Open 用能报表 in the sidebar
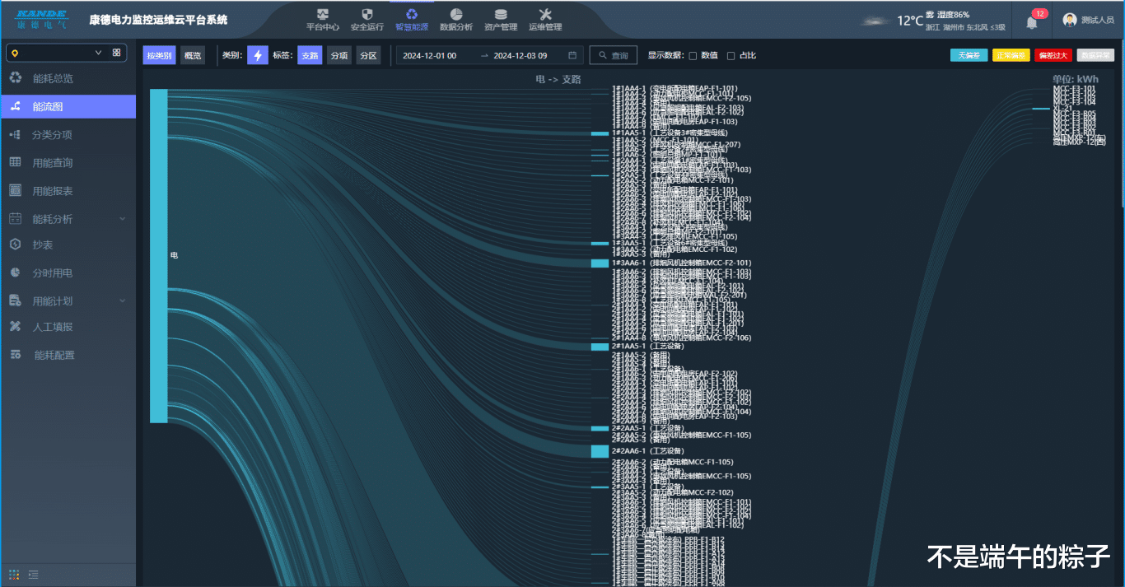This screenshot has width=1125, height=587. point(53,191)
